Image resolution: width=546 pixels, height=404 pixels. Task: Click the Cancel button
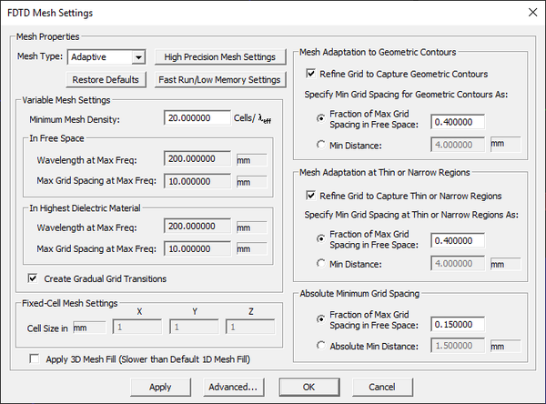coord(381,387)
